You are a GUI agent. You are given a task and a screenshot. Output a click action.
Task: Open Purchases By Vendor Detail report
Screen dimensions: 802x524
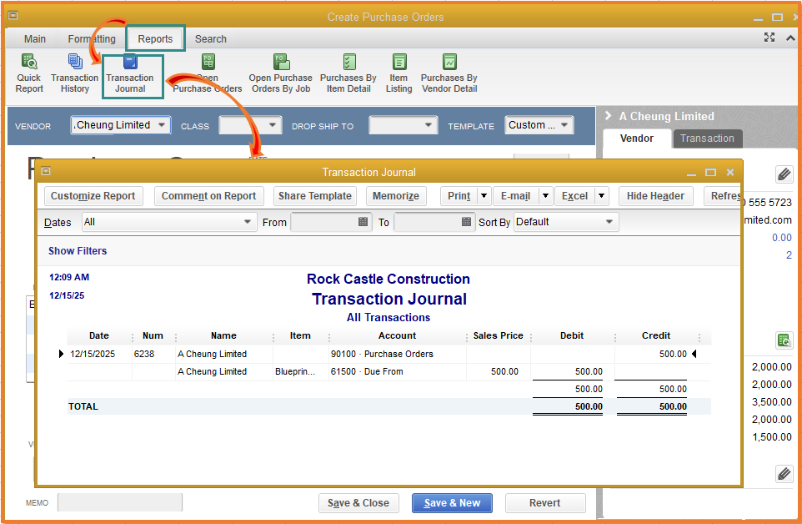coord(449,73)
